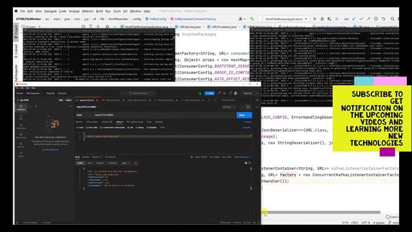Viewport: 412px width, 232px height.
Task: Open Monitors in Postman sidebar
Action: click(x=21, y=145)
